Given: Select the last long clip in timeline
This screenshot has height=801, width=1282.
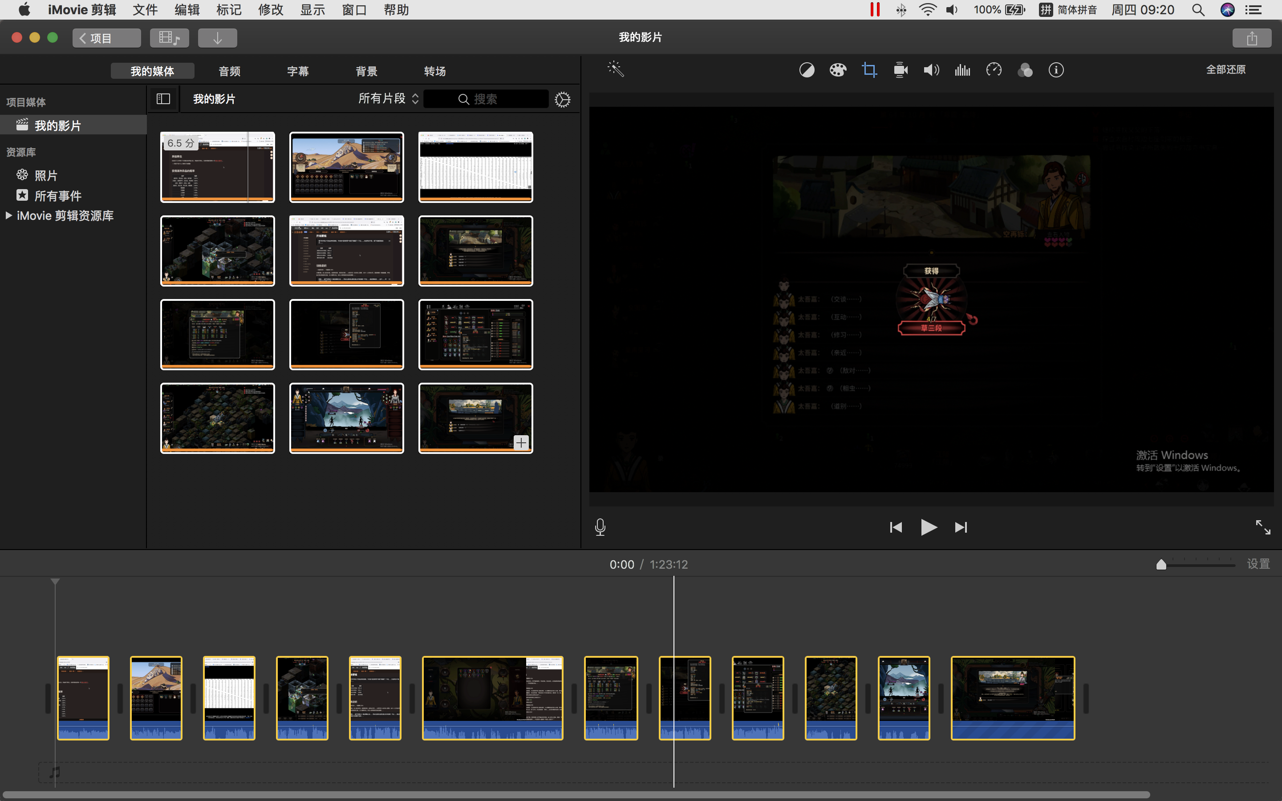Looking at the screenshot, I should 1012,698.
